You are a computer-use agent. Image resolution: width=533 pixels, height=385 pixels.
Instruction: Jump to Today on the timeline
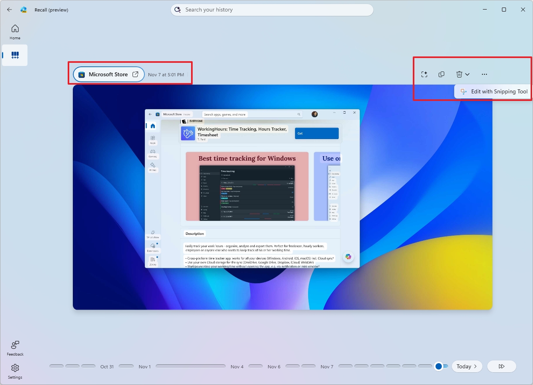(x=465, y=366)
